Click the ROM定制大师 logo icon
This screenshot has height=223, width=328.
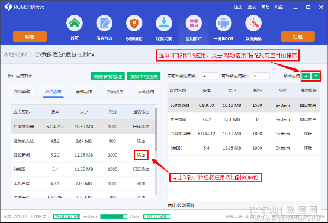[8, 7]
